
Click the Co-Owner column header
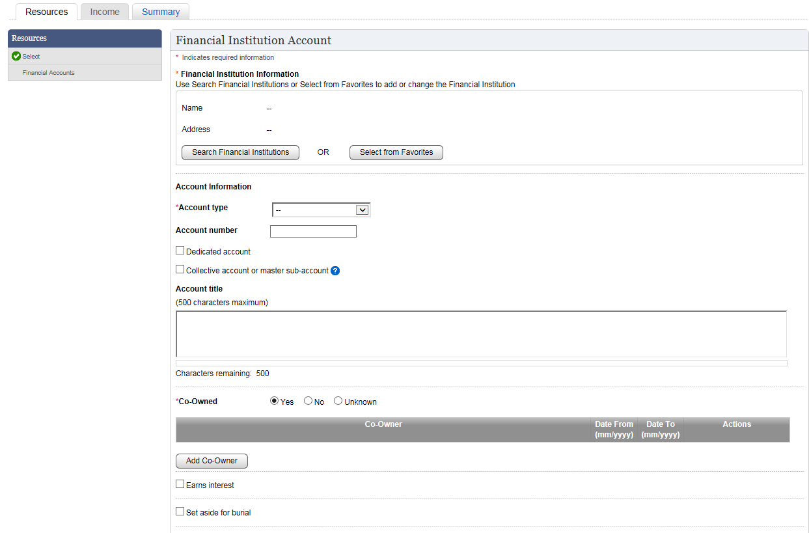(383, 430)
